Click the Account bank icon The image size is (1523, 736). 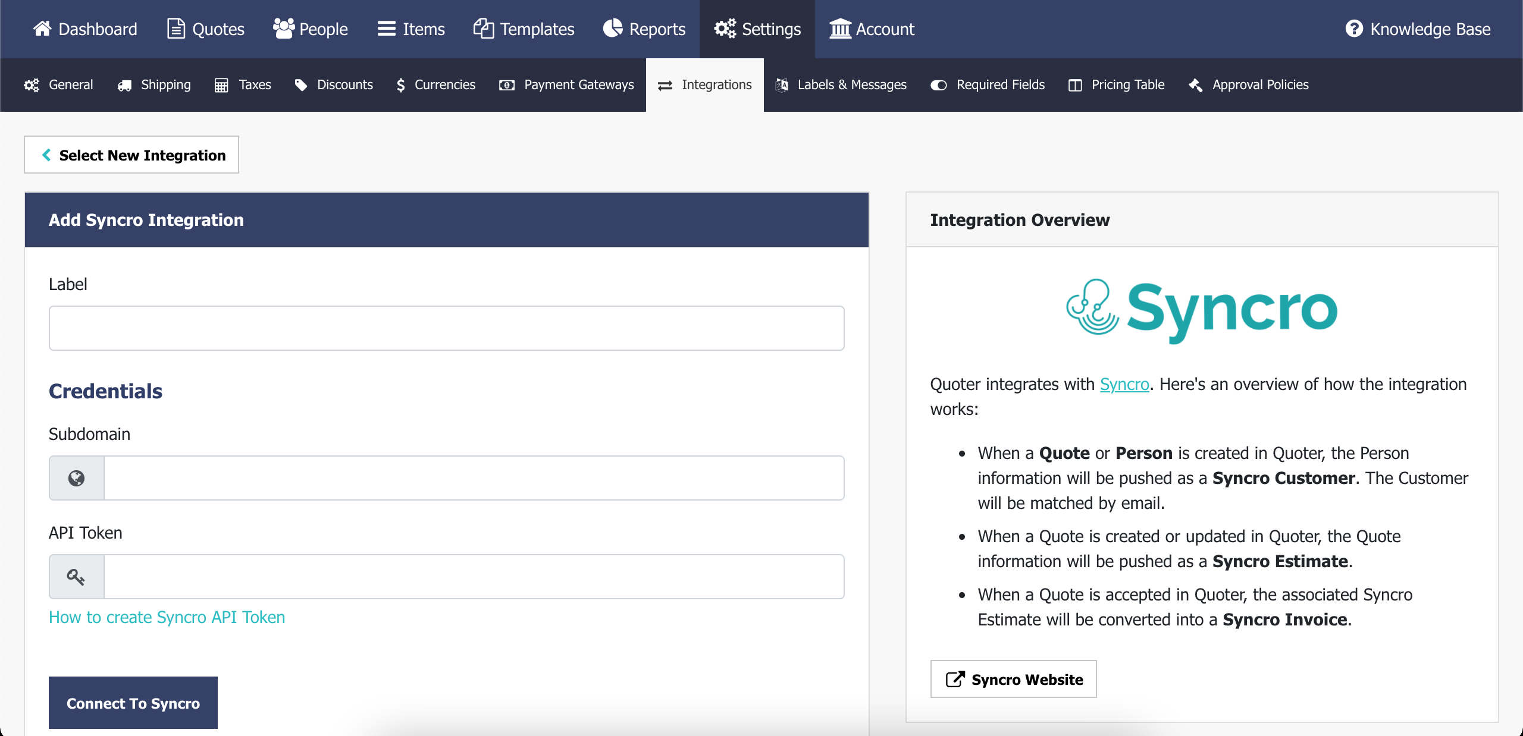click(x=840, y=29)
